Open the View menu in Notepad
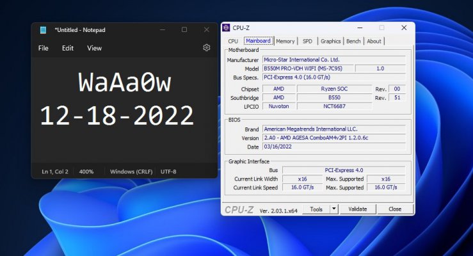Image resolution: width=473 pixels, height=256 pixels. 95,48
